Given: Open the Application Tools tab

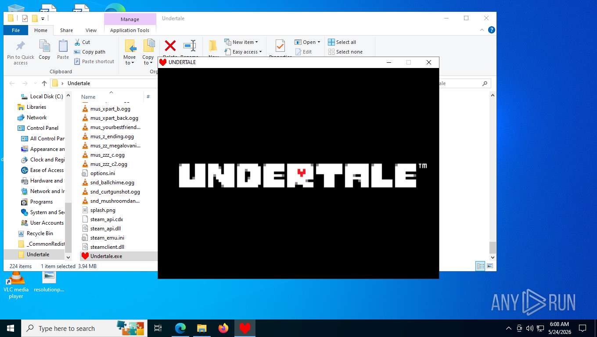Looking at the screenshot, I should 130,30.
